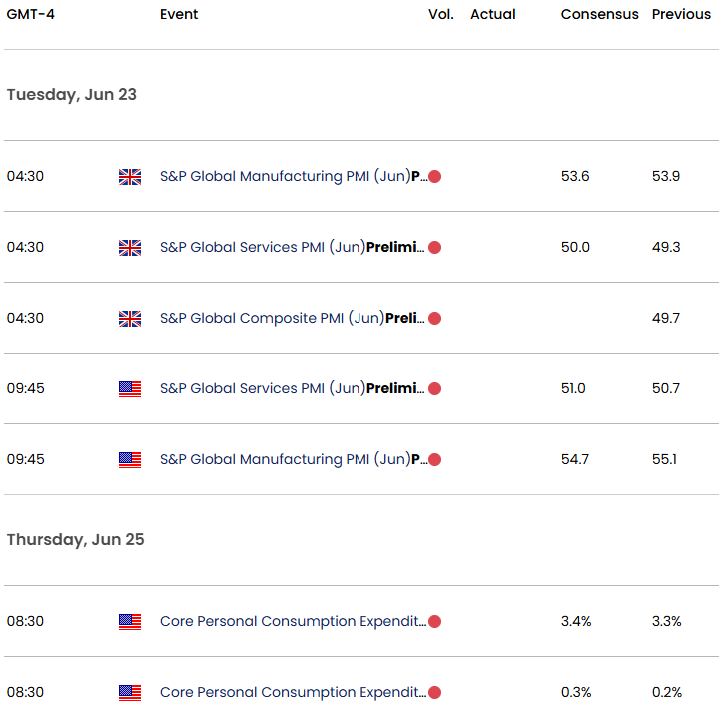Click the 55.1 previous value

coord(664,459)
